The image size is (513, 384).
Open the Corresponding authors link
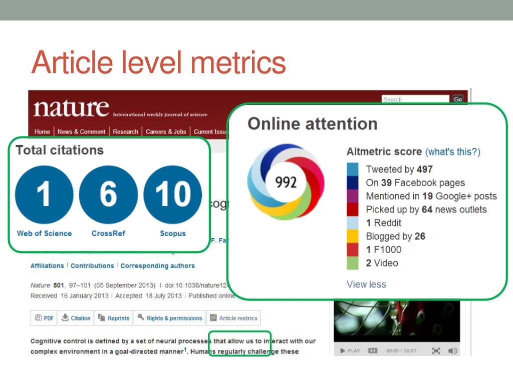(157, 266)
